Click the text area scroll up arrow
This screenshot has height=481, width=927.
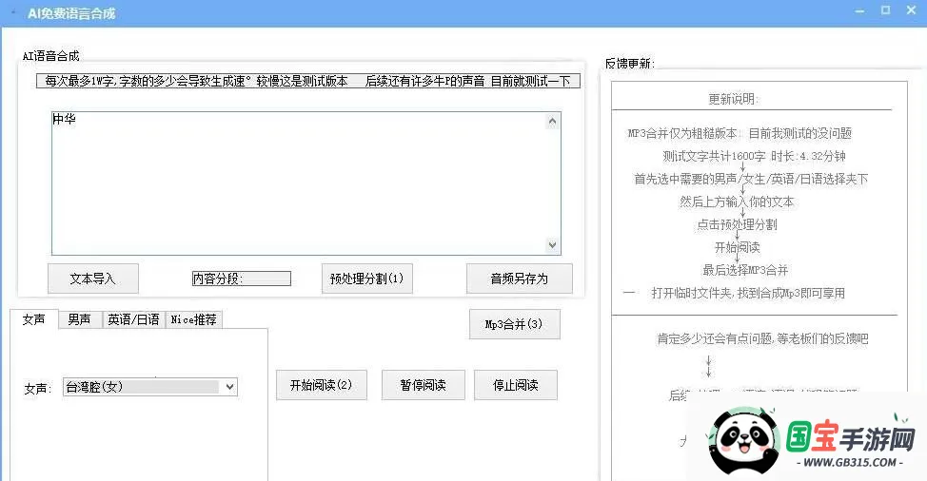[552, 121]
